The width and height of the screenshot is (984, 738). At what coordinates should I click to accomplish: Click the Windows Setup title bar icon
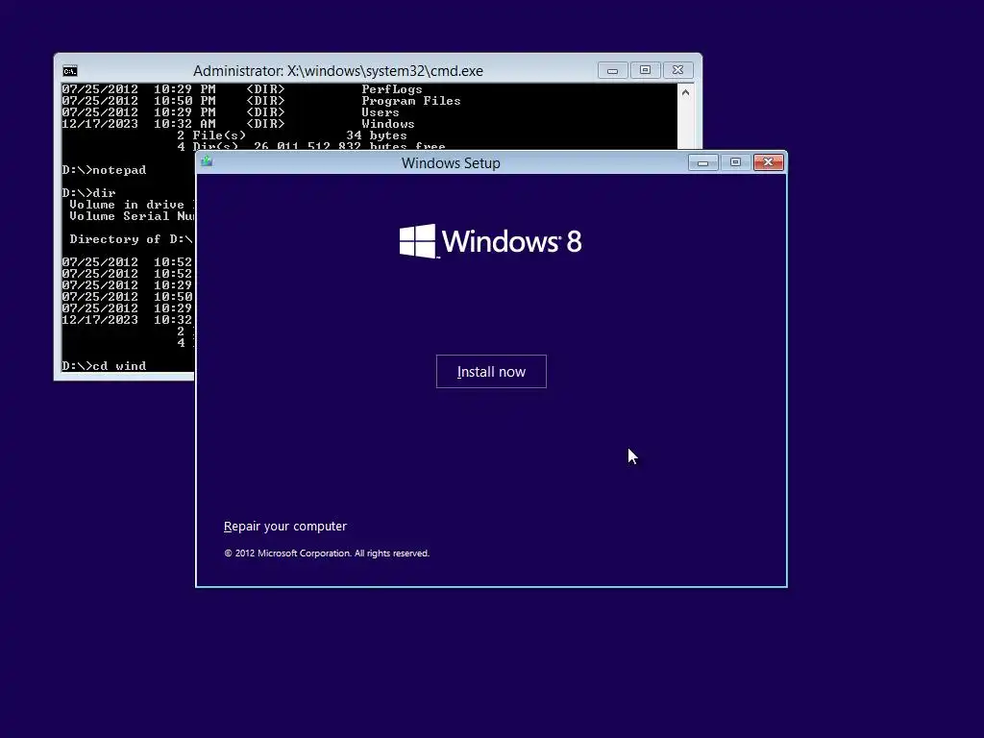207,161
